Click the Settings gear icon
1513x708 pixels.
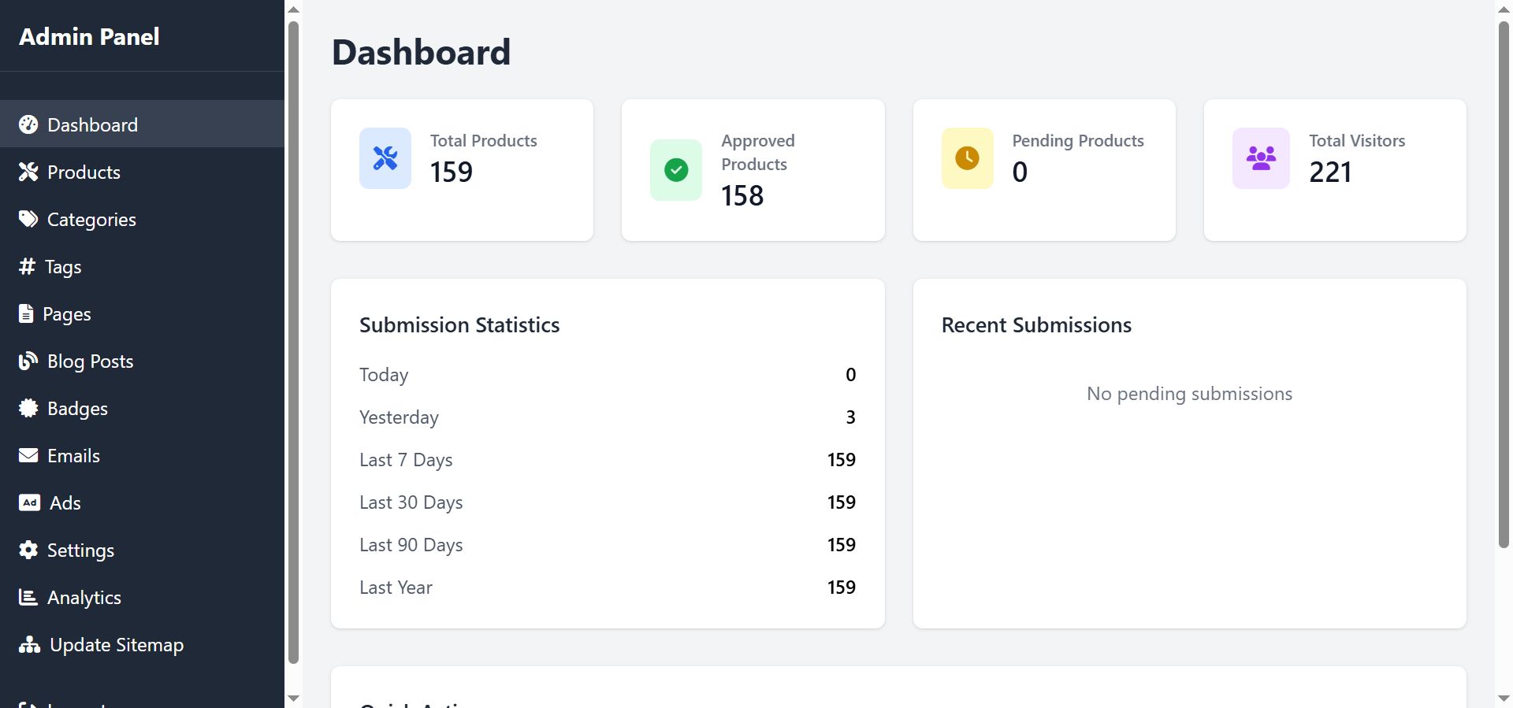[28, 550]
